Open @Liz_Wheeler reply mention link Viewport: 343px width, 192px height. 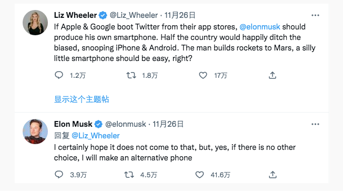(96, 136)
